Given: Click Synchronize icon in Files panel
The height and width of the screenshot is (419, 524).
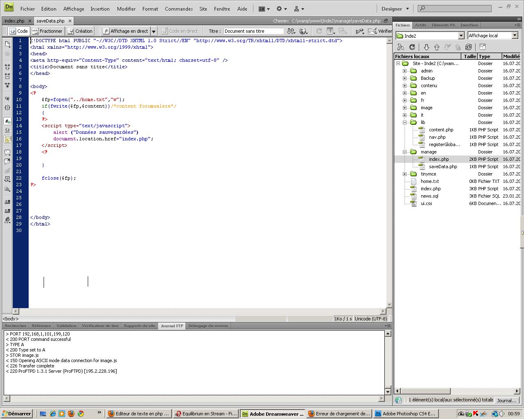Looking at the screenshot, I should coord(469,47).
